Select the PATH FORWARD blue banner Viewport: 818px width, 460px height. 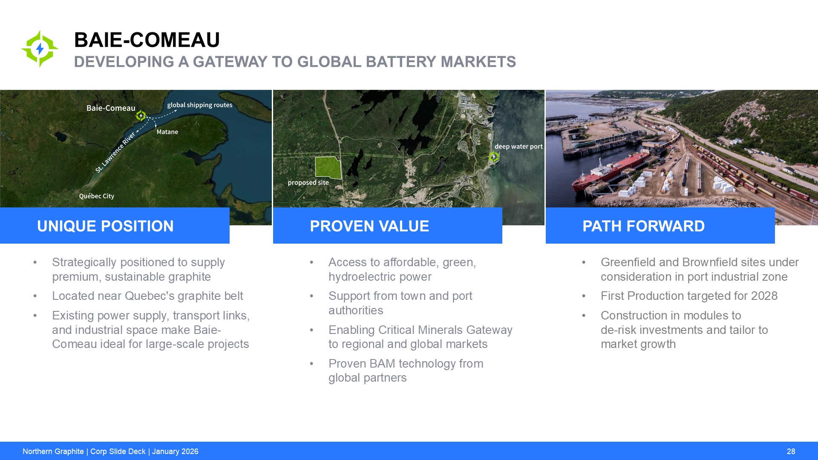(660, 226)
